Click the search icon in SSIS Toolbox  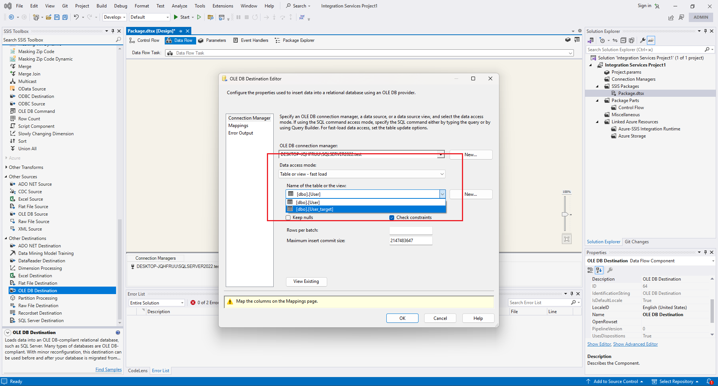tap(118, 40)
